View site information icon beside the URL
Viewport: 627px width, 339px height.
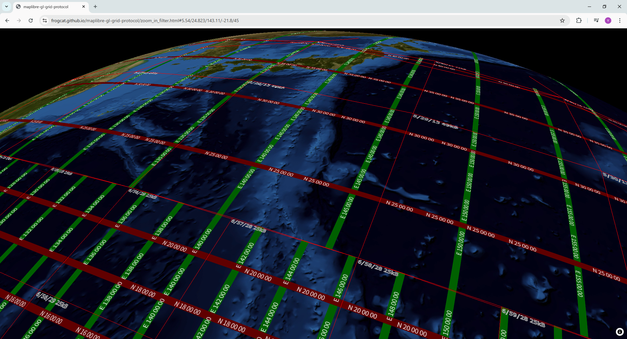pyautogui.click(x=45, y=21)
